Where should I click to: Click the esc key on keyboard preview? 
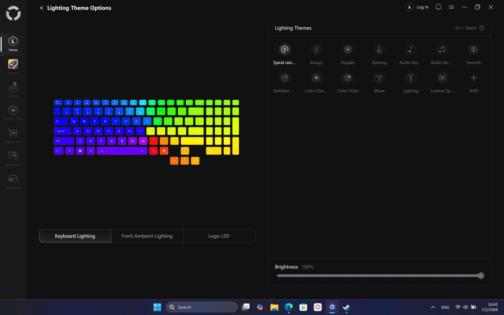(x=58, y=103)
